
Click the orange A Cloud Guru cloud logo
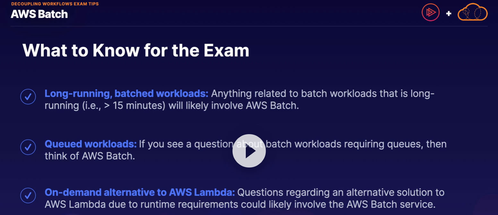[x=472, y=13]
